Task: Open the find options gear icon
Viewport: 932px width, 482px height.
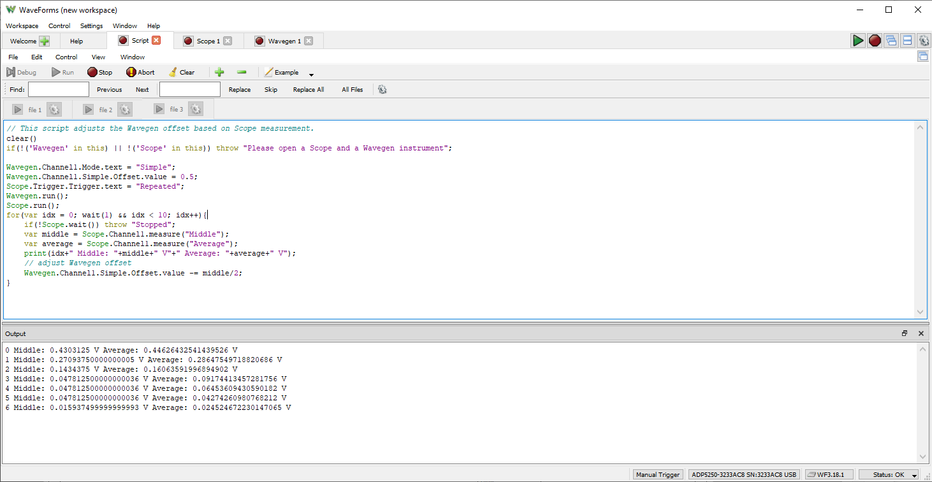Action: (382, 89)
